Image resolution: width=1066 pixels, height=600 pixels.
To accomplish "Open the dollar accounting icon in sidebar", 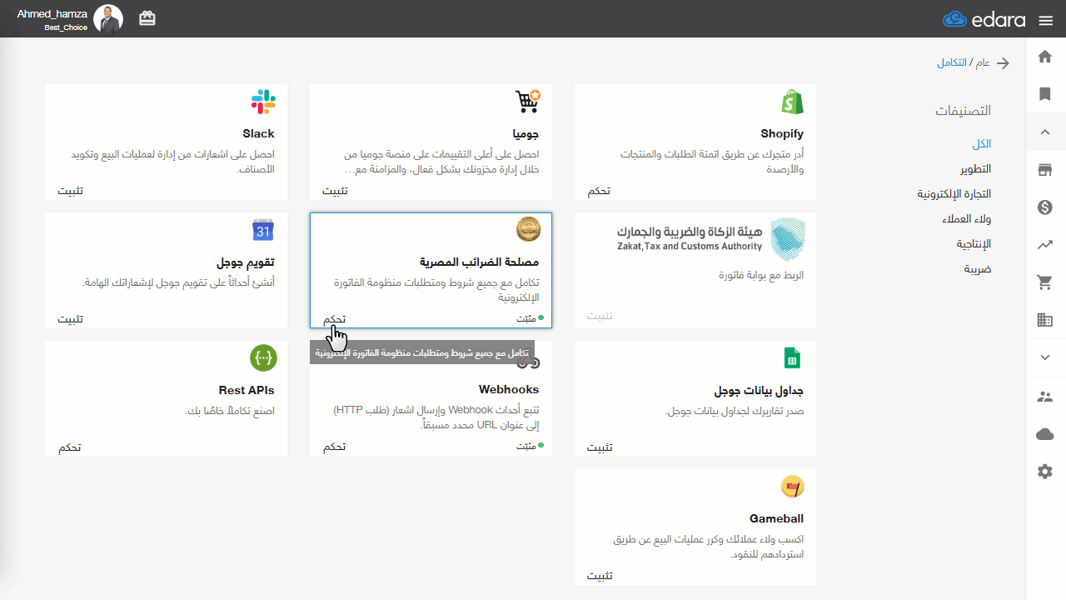I will (x=1045, y=207).
